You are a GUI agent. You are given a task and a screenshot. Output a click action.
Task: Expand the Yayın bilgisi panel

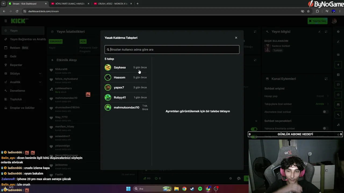(x=326, y=32)
